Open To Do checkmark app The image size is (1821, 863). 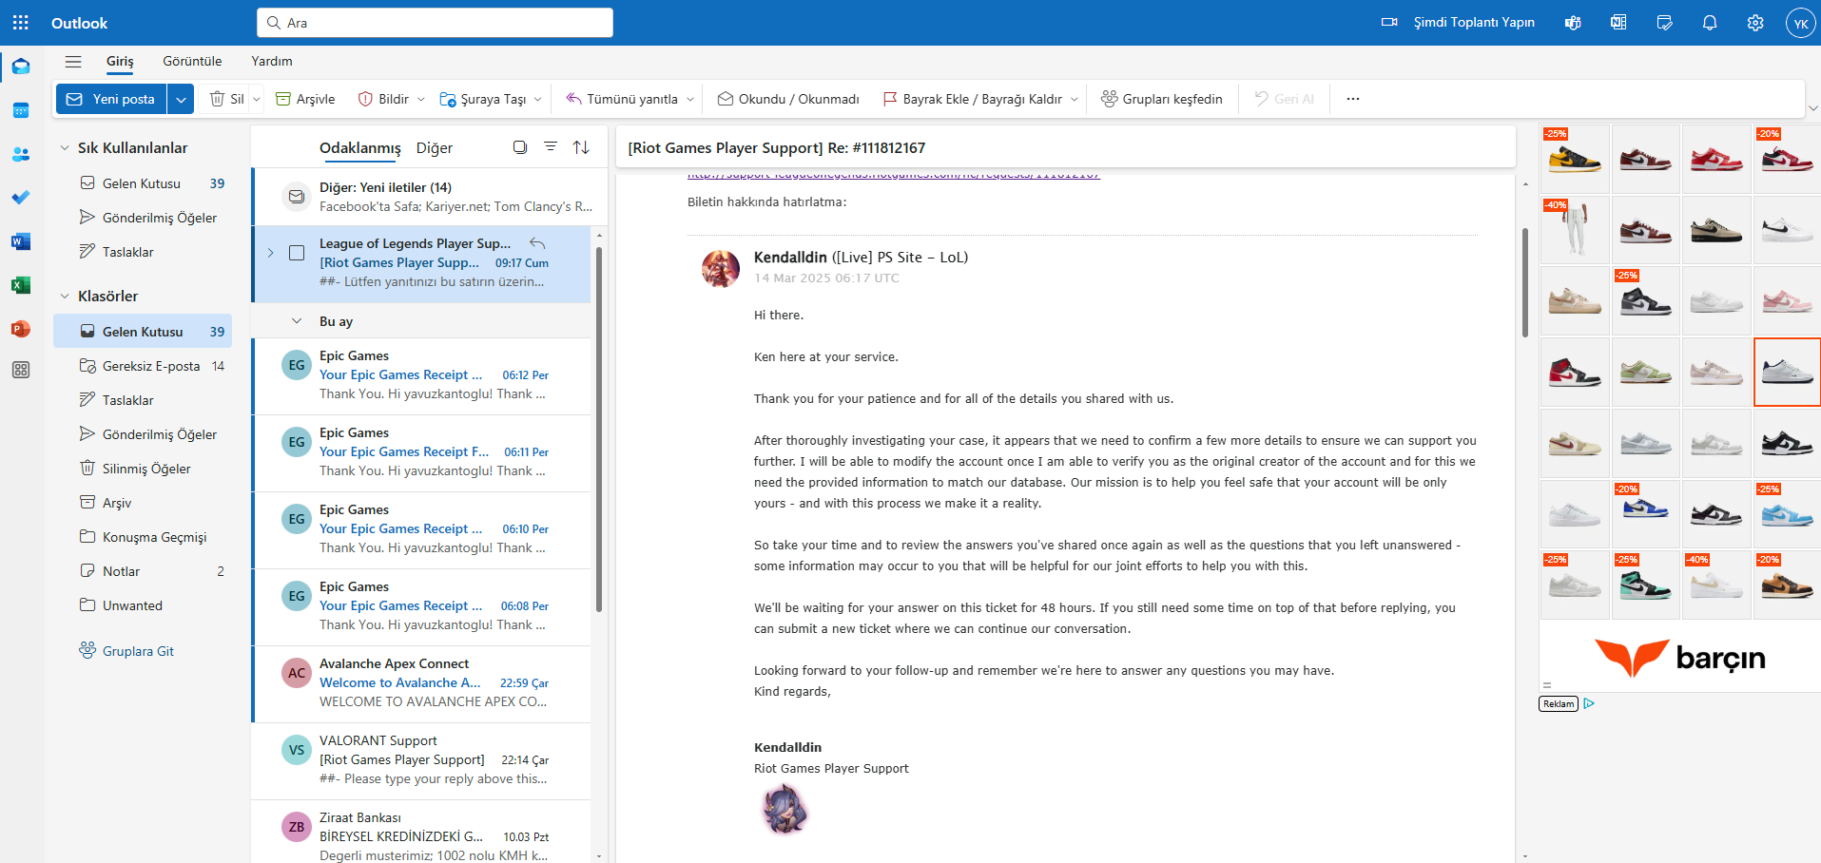click(x=21, y=198)
